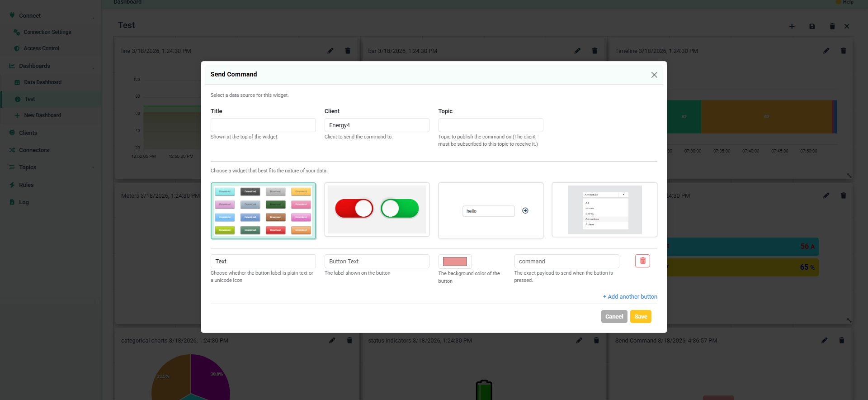The width and height of the screenshot is (868, 400).
Task: Click the Title input field
Action: [263, 125]
